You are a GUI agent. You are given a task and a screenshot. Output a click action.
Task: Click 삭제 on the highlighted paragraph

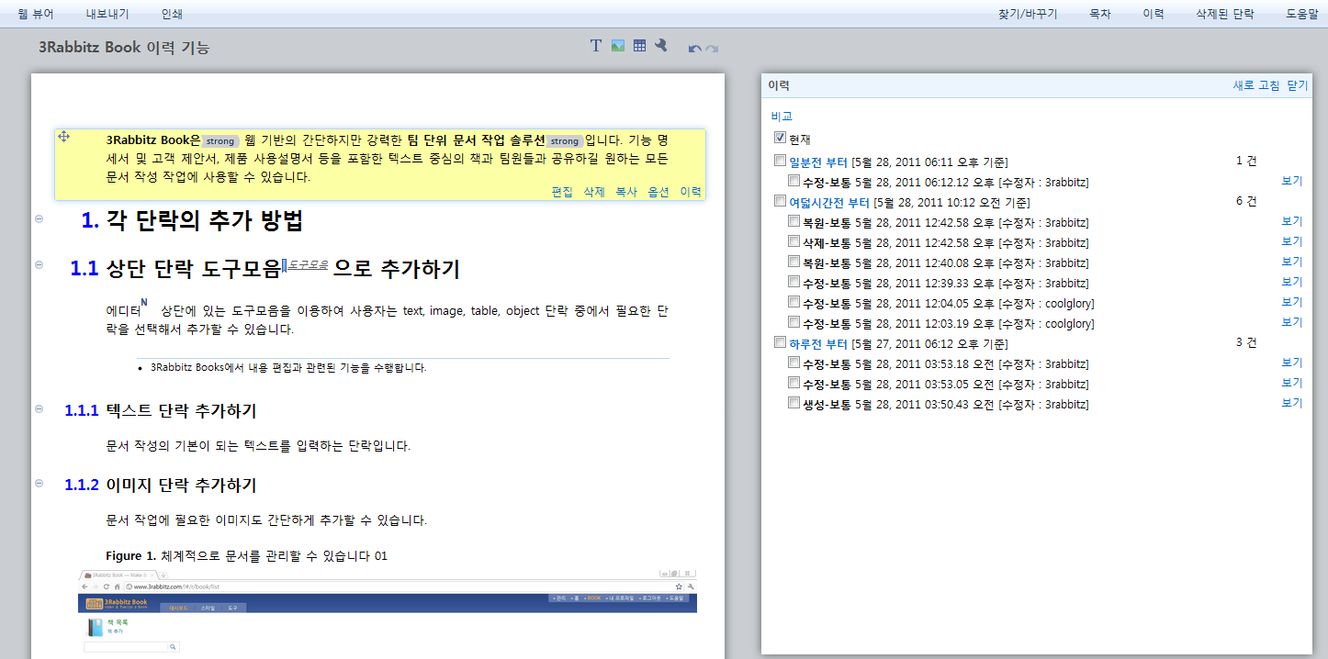[x=594, y=192]
